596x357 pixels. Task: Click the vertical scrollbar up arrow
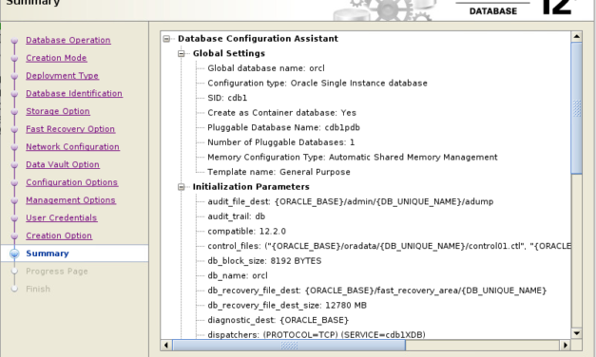coord(577,36)
